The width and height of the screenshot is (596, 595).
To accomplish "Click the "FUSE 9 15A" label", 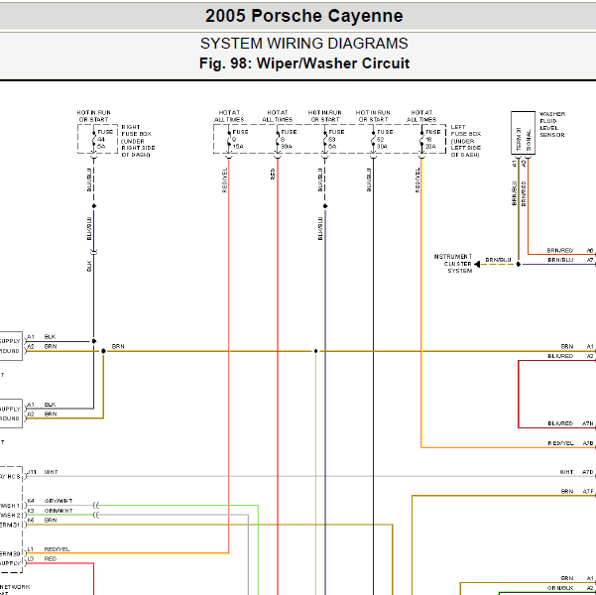I will pos(240,139).
